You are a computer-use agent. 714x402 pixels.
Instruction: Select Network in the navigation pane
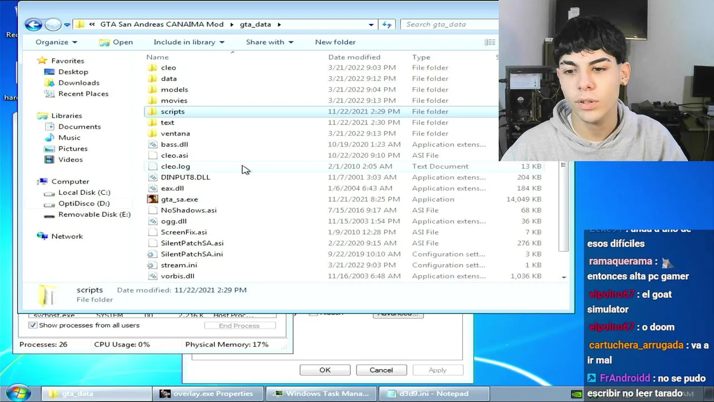(x=67, y=236)
